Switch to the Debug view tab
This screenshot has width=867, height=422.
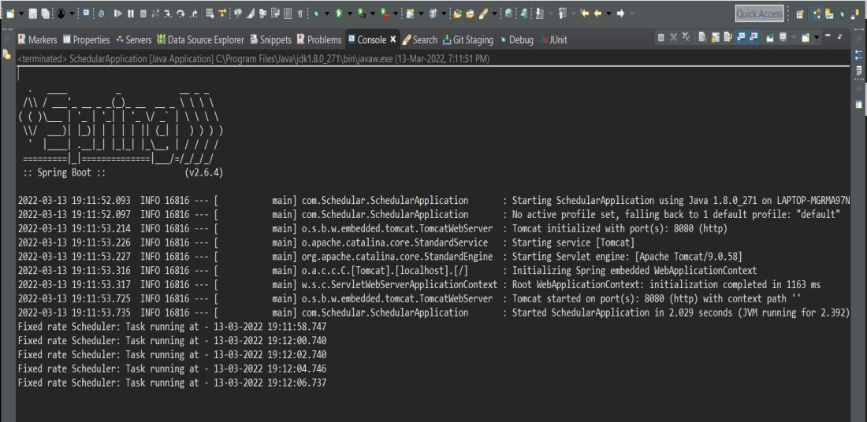516,40
